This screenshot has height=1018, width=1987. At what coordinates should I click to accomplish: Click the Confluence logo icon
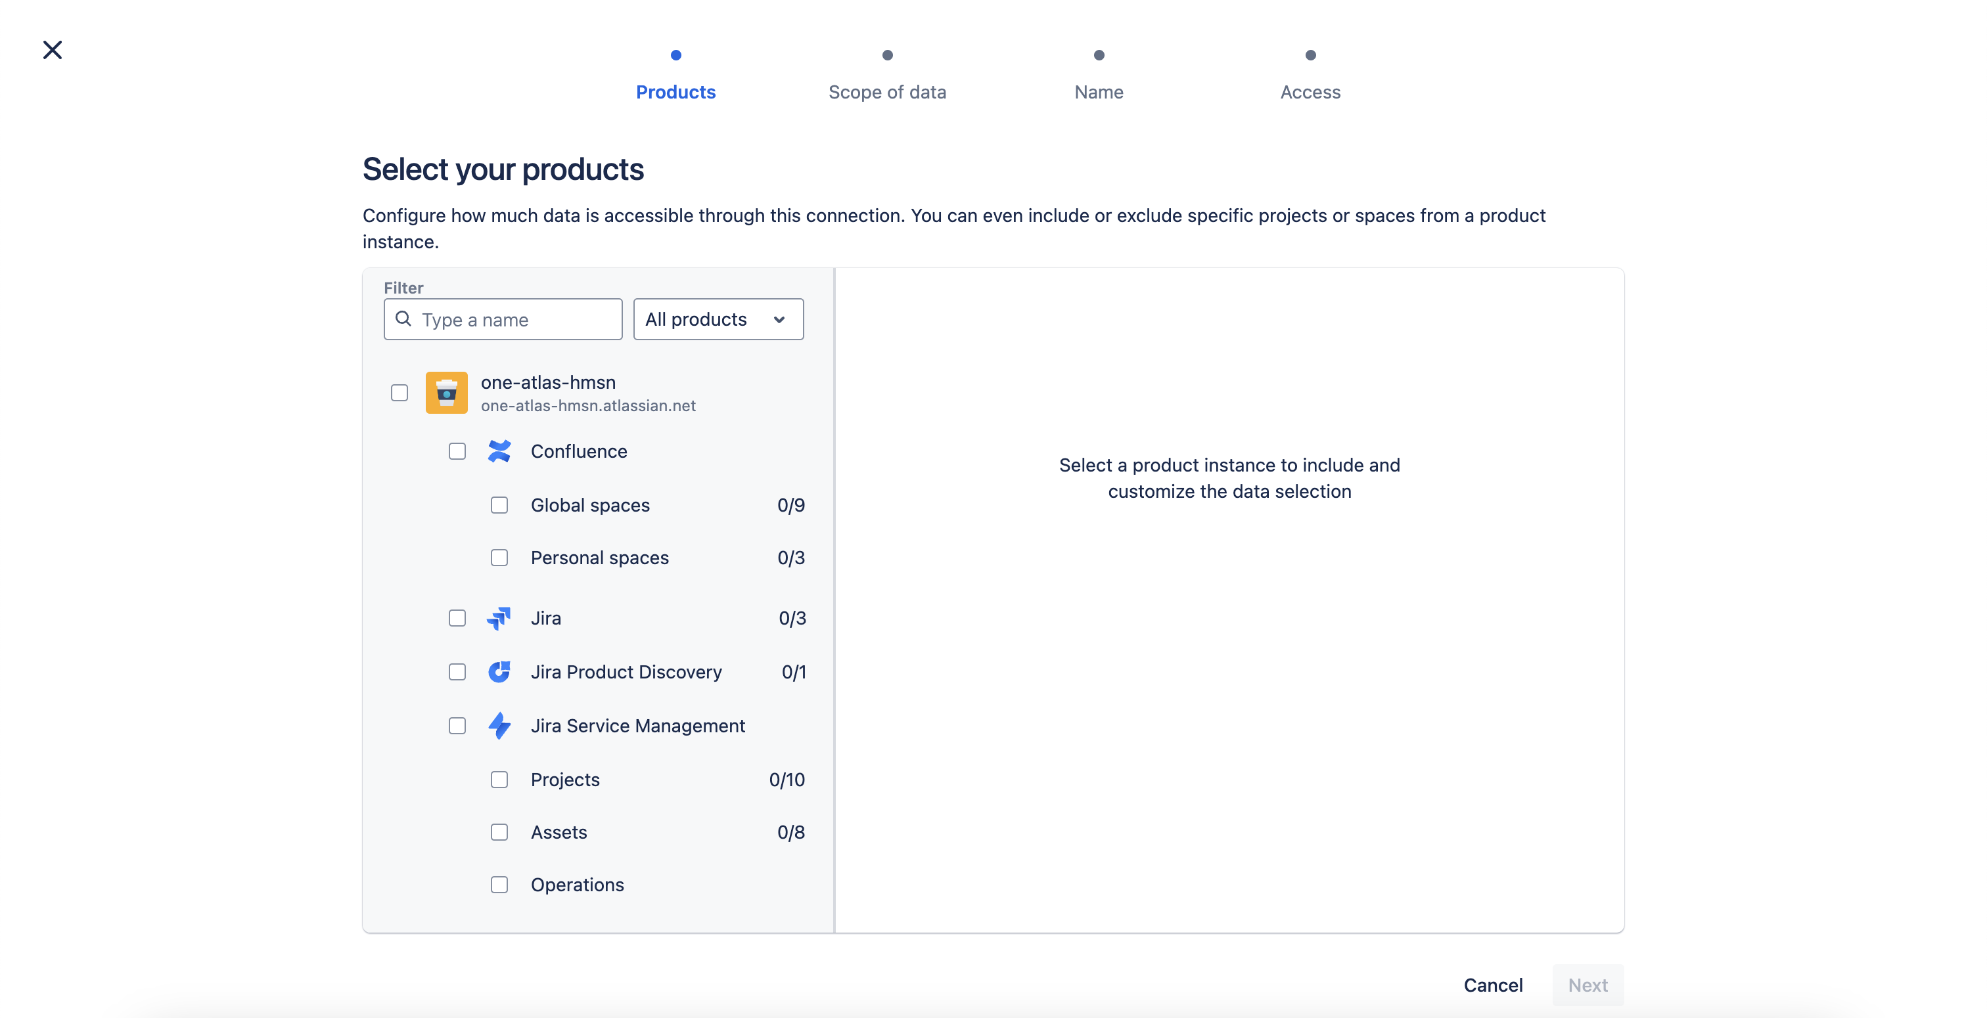(x=499, y=451)
